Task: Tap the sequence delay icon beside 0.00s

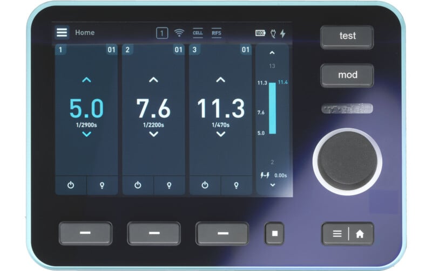Action: (x=265, y=175)
